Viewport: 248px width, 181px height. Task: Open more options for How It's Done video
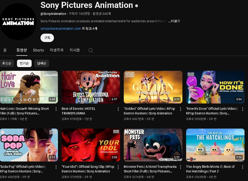coord(242,109)
